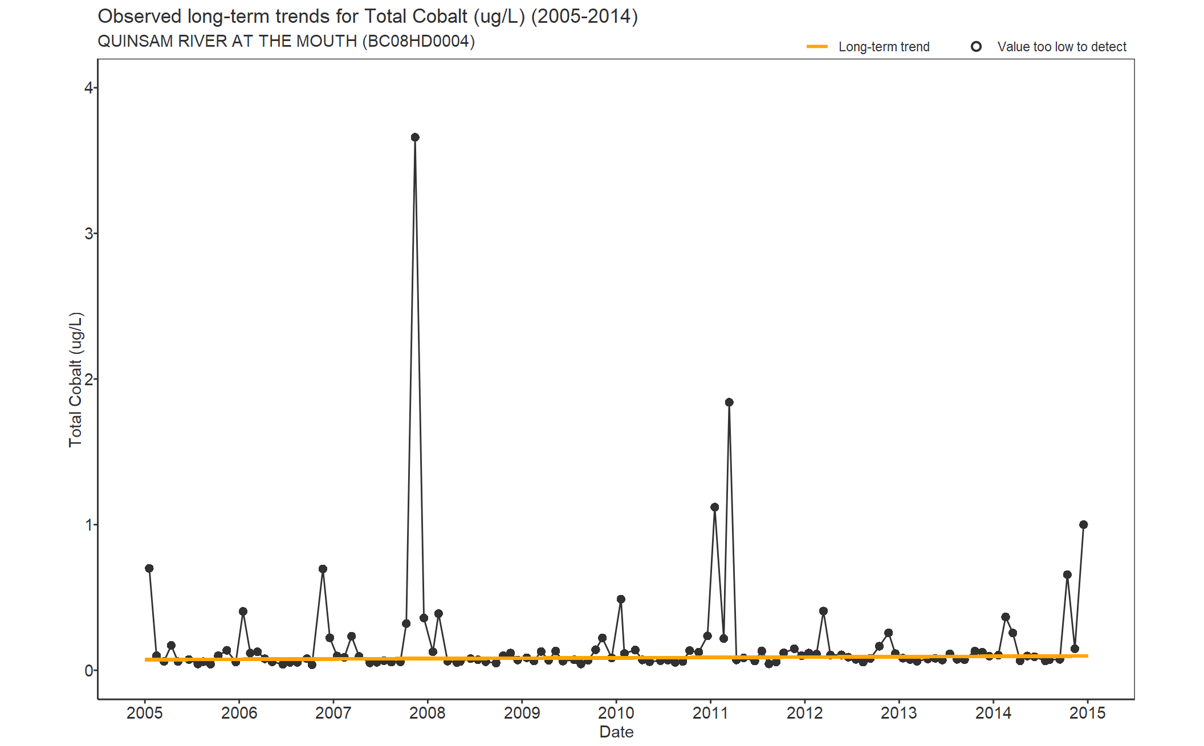Select the early 2006 data point near 0.4
This screenshot has width=1204, height=746.
point(243,612)
